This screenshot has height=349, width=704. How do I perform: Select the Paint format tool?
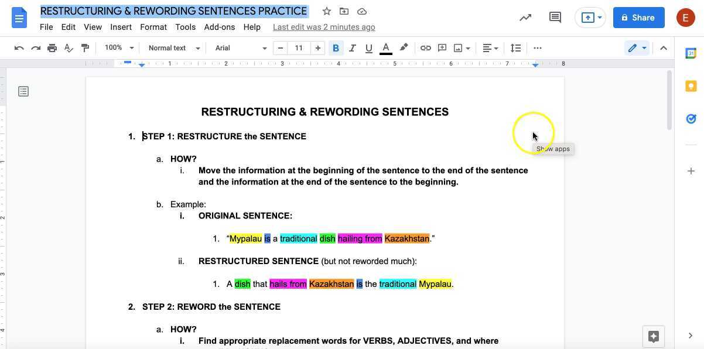click(85, 47)
